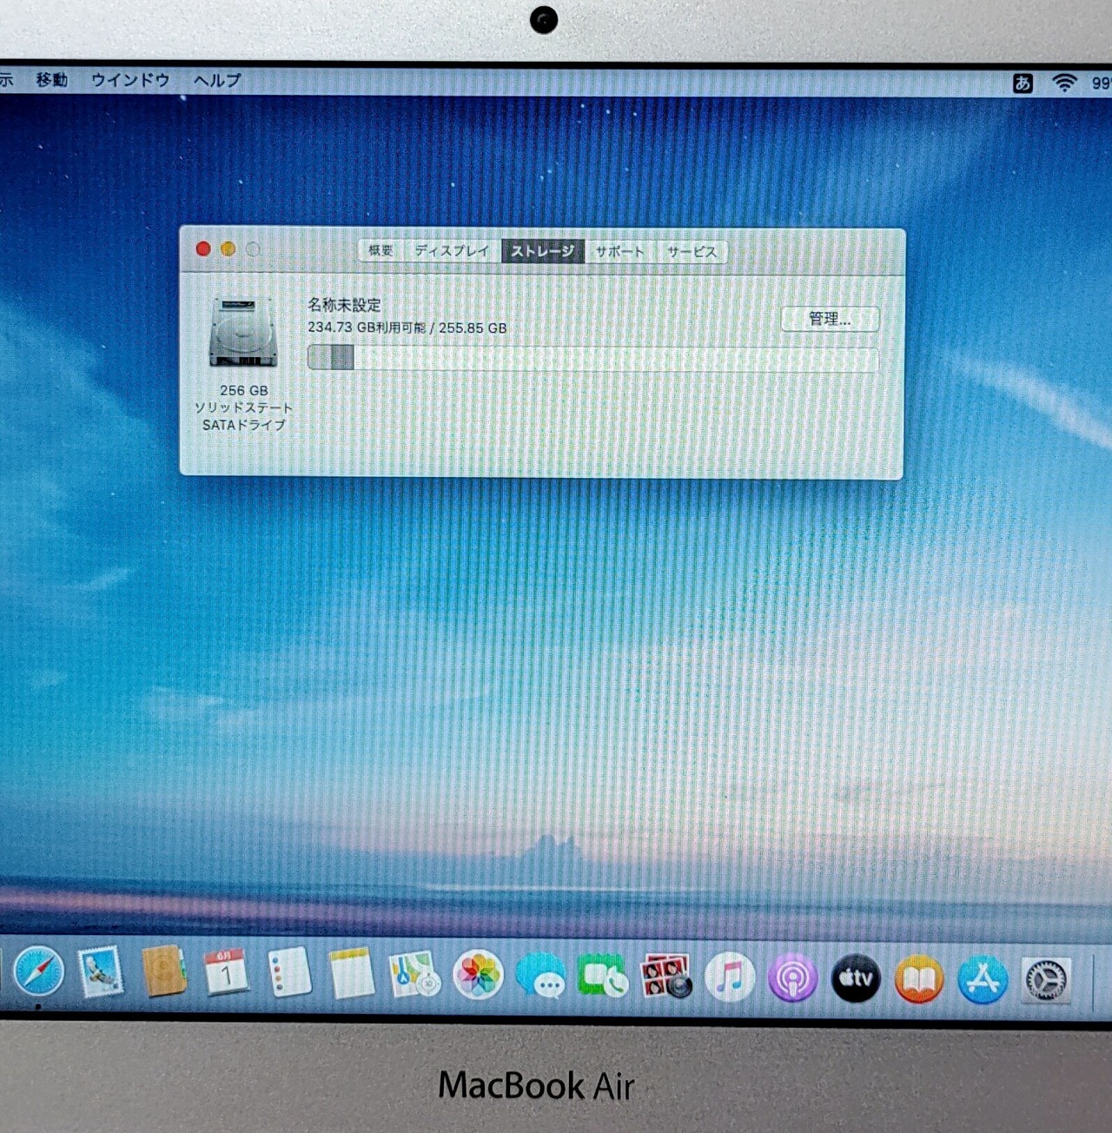This screenshot has width=1112, height=1133.
Task: Click the Wi-Fi status icon
Action: 1064,83
